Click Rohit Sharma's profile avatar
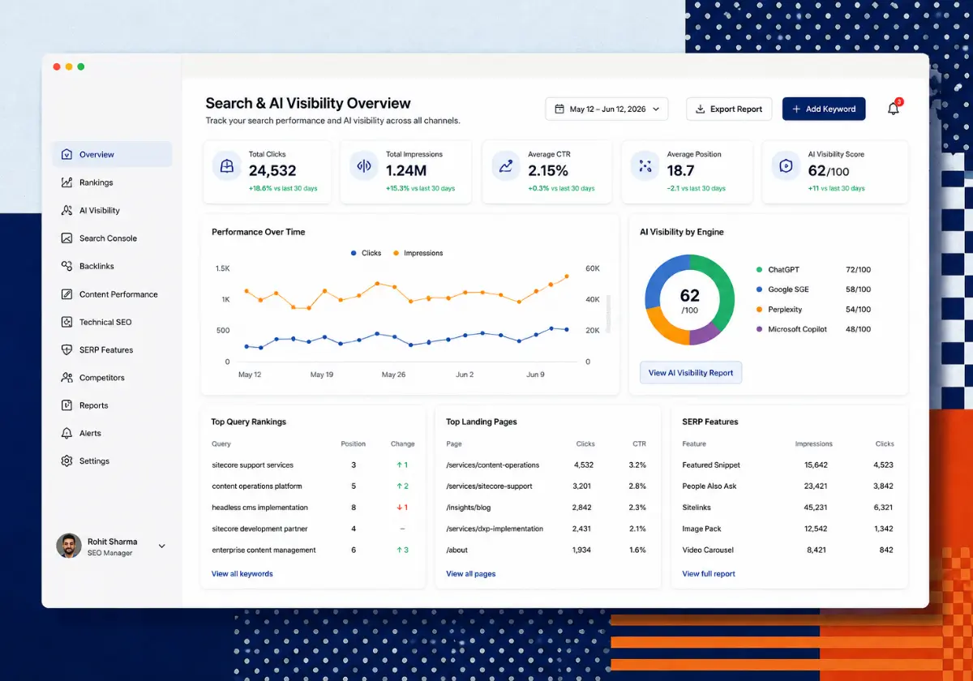Viewport: 973px width, 681px height. (68, 546)
